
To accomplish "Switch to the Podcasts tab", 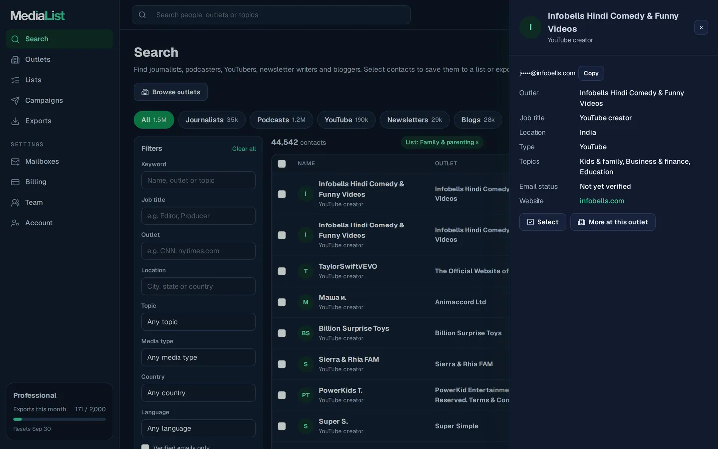I will (281, 120).
